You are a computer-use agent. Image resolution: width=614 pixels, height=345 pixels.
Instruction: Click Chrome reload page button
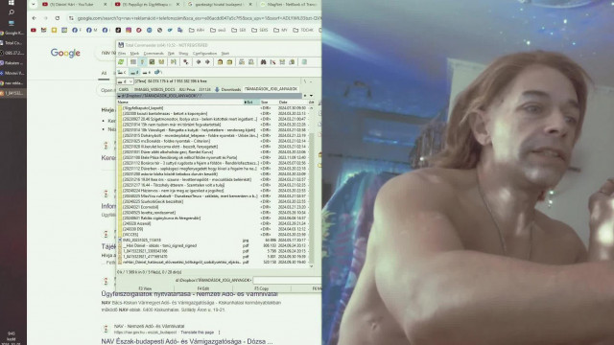pos(58,18)
